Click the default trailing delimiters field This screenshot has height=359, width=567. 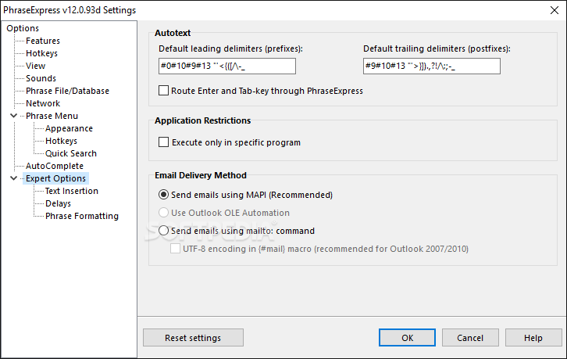pos(432,66)
